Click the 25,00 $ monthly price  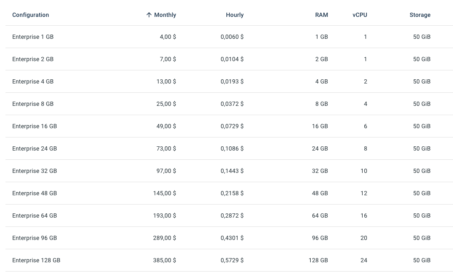click(166, 104)
